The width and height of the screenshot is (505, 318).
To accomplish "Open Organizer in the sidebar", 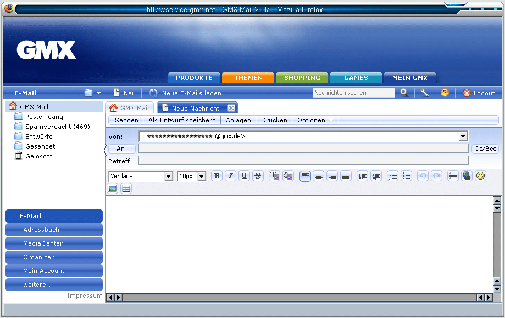I will (54, 257).
